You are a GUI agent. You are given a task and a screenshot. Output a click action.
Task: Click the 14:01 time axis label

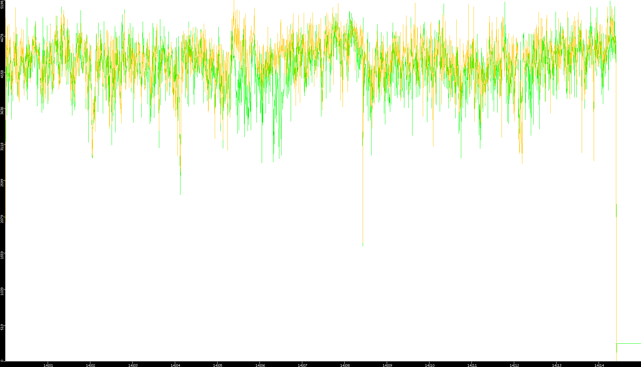coord(48,365)
